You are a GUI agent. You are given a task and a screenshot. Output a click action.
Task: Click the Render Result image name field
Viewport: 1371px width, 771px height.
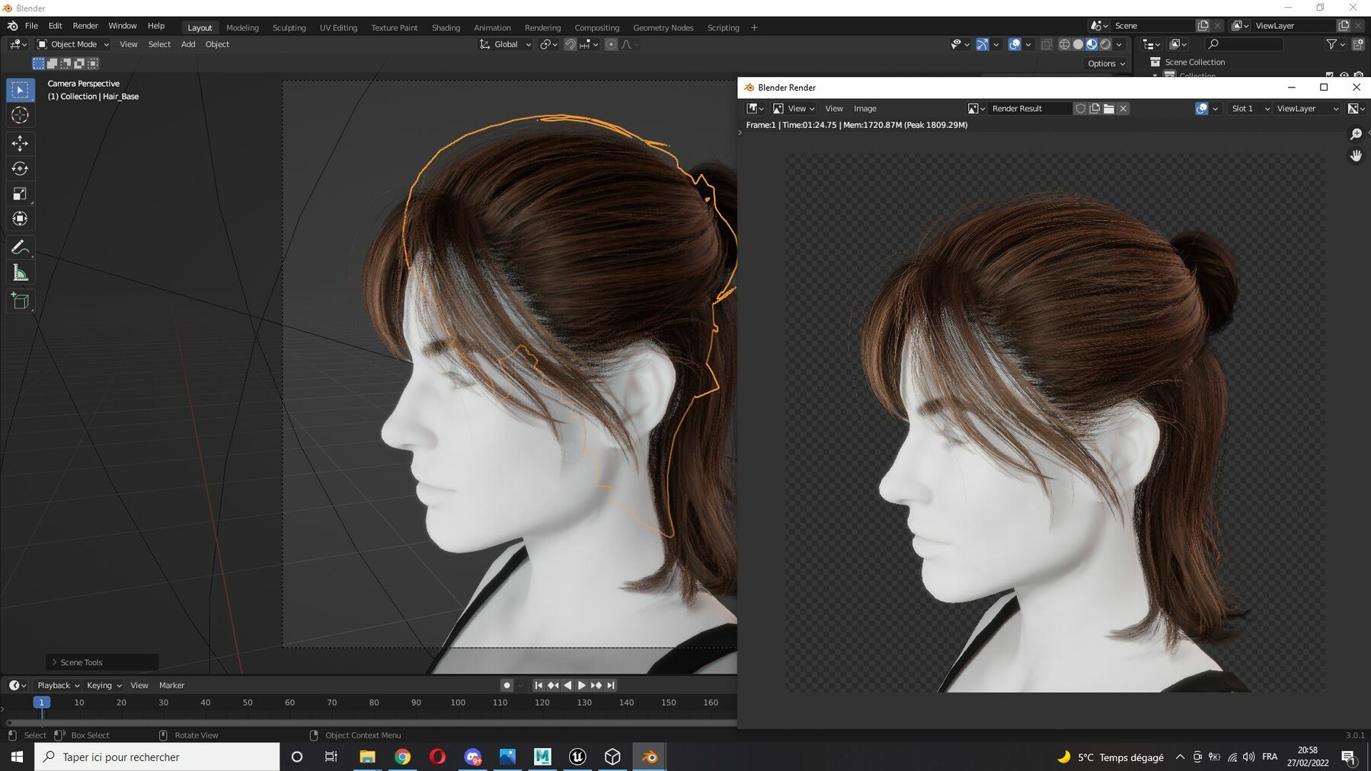pyautogui.click(x=1030, y=109)
